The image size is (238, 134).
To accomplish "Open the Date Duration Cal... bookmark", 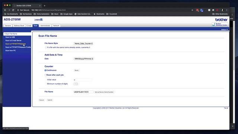I will click(83, 14).
